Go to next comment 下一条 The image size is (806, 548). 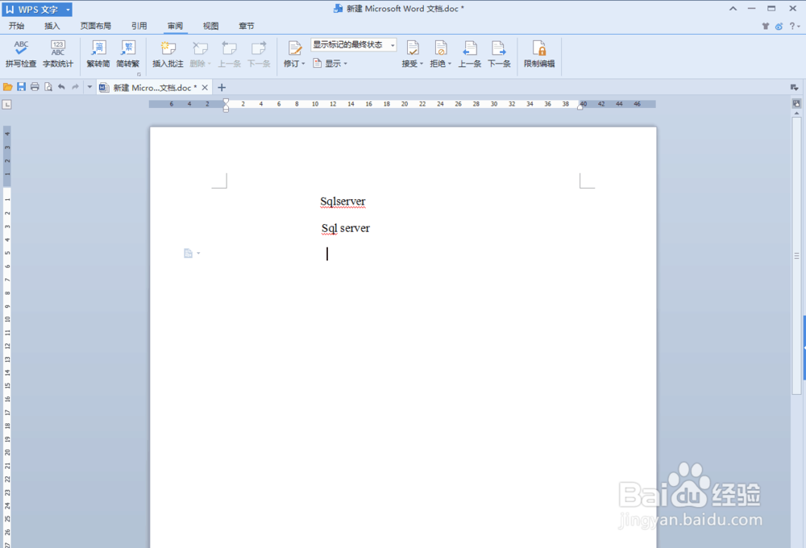(259, 54)
